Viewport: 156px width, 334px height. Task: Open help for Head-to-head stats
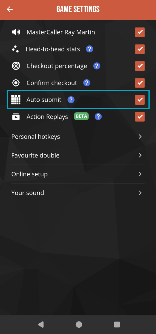tap(90, 49)
